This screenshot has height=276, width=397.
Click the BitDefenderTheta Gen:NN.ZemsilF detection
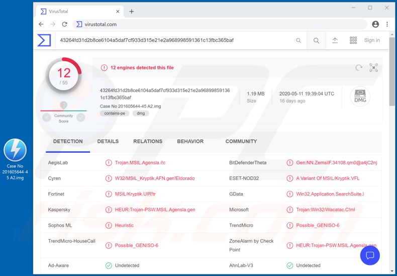tap(337, 162)
